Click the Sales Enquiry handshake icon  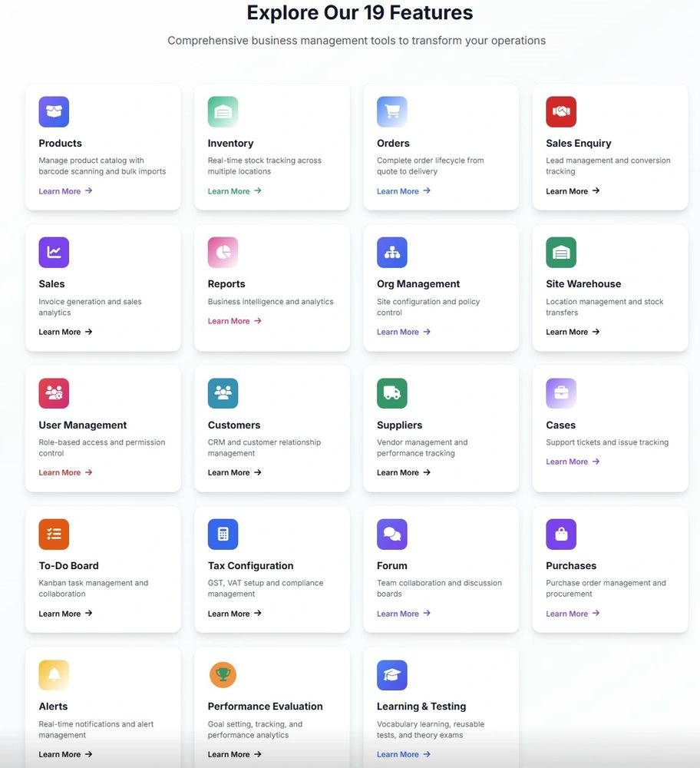[x=561, y=112]
